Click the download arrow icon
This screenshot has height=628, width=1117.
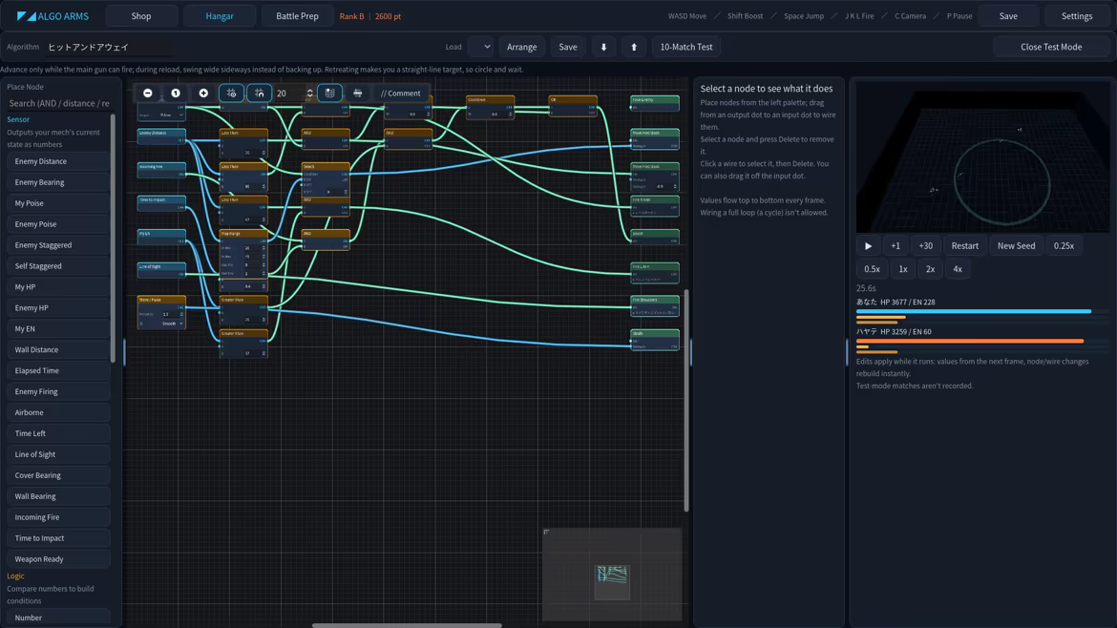pos(603,47)
